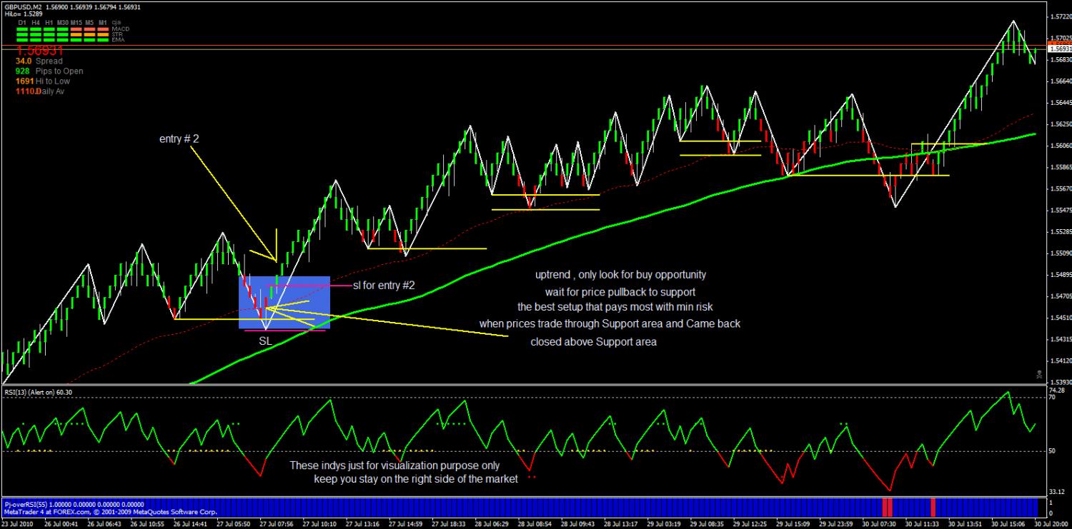Viewport: 1072px width, 529px height.
Task: Select the 'sl for entry #2' text label
Action: click(x=384, y=286)
